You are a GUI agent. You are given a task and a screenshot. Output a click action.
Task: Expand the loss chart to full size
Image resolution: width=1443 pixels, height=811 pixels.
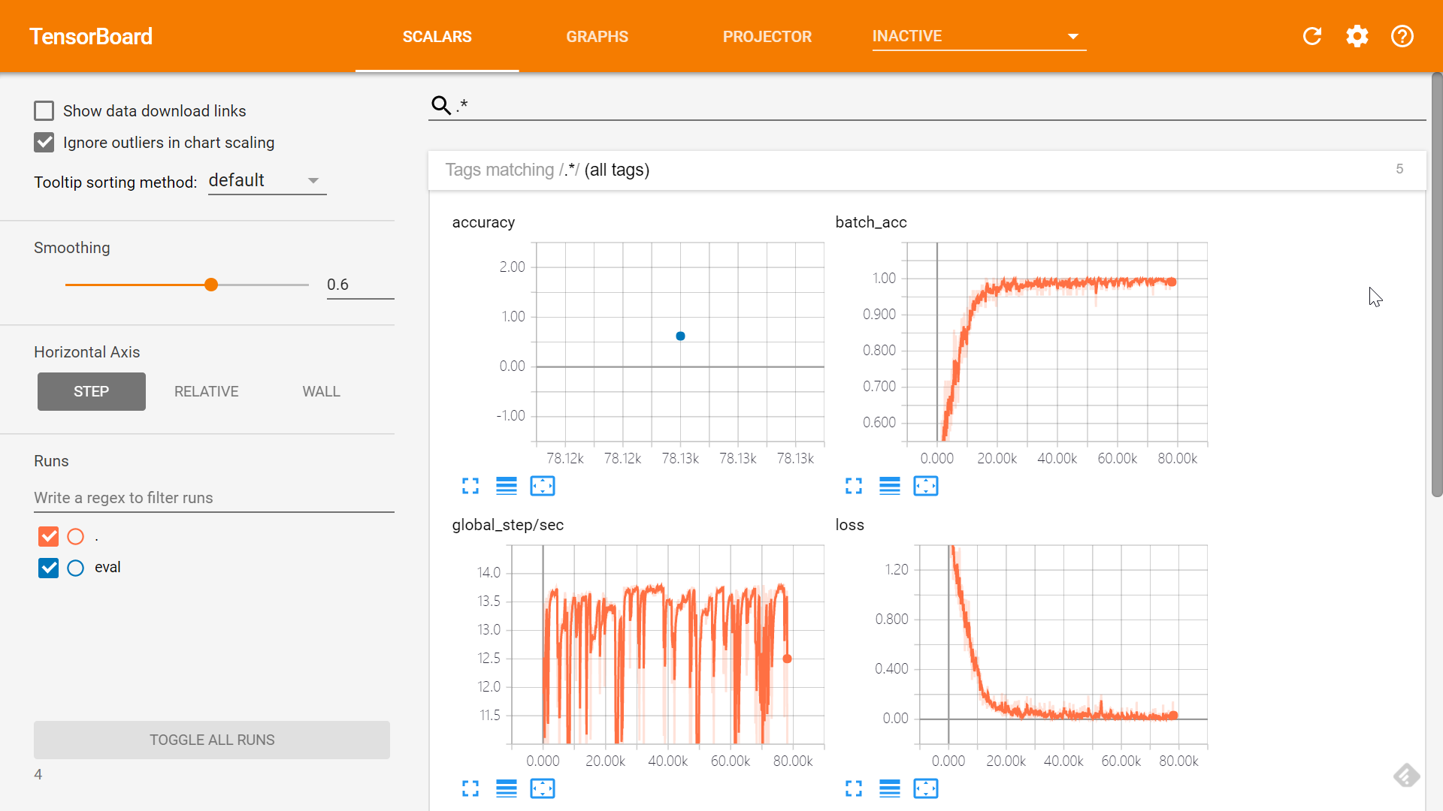click(x=854, y=788)
